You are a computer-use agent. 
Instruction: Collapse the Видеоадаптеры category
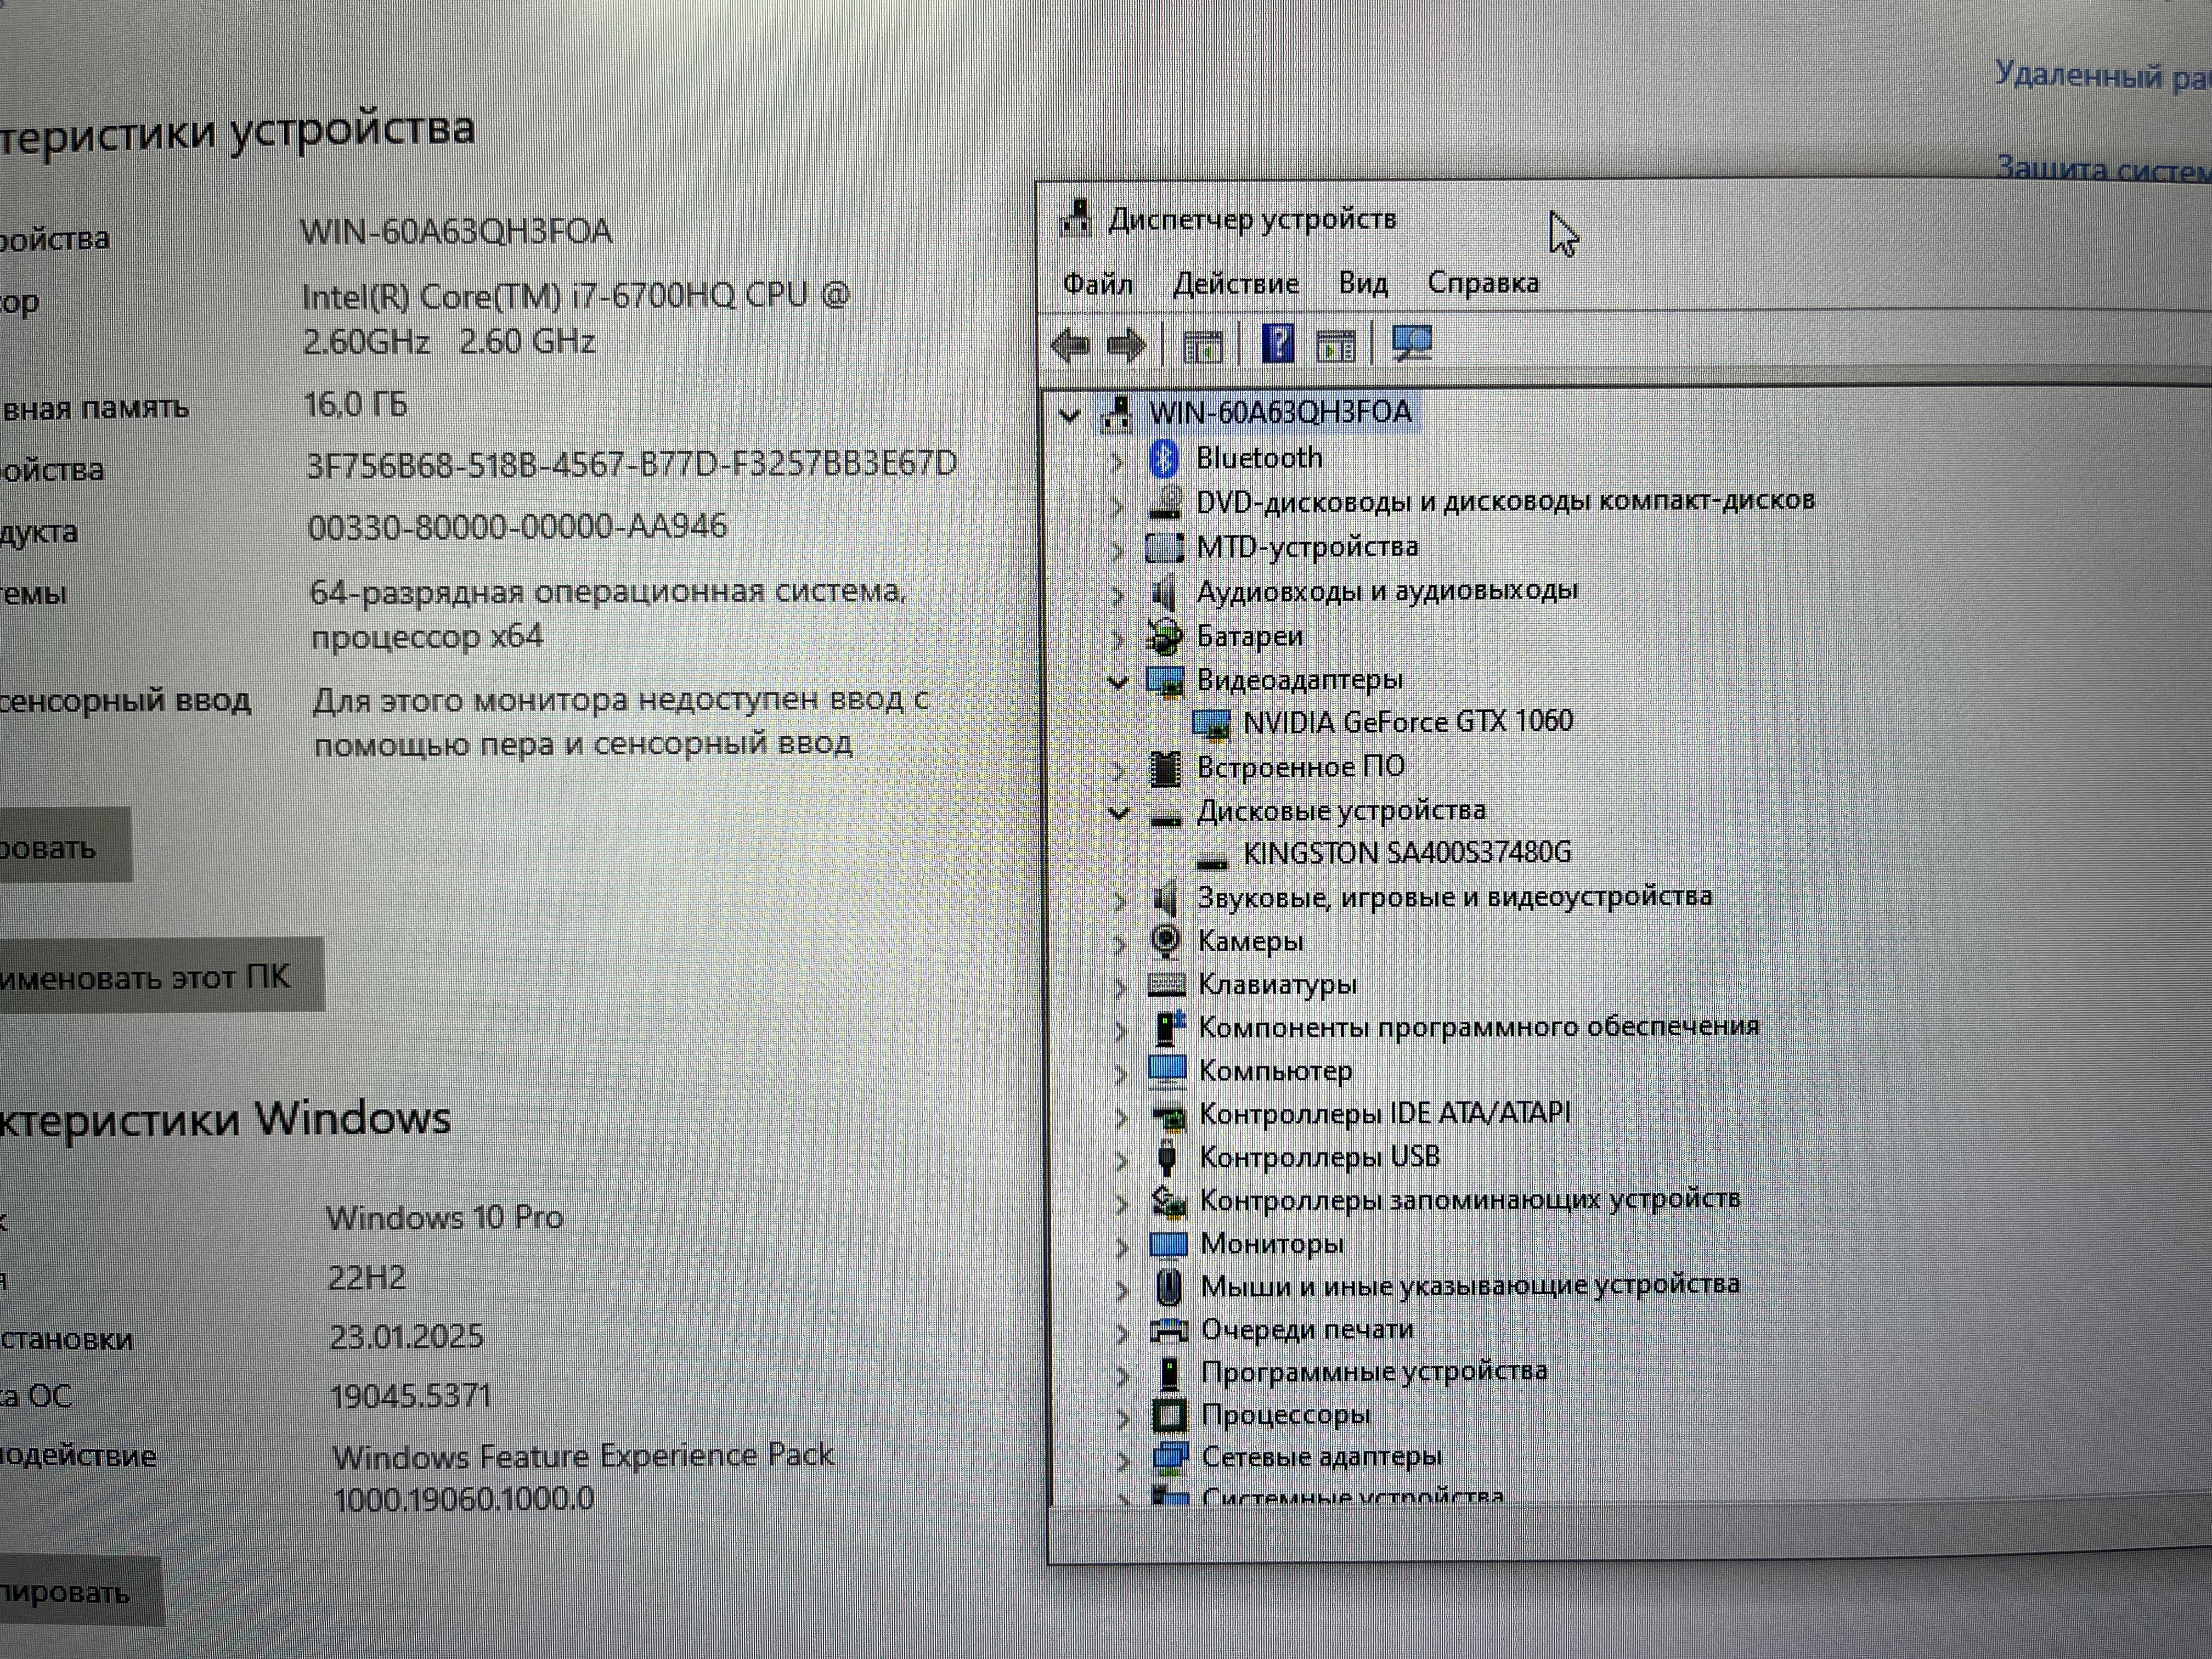pos(1118,682)
